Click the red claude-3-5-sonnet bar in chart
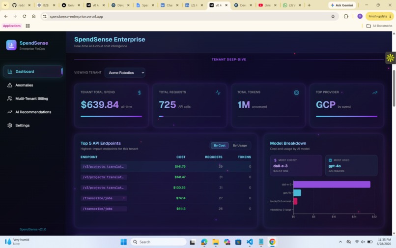Image resolution: width=396 pixels, height=248 pixels. (x=295, y=201)
